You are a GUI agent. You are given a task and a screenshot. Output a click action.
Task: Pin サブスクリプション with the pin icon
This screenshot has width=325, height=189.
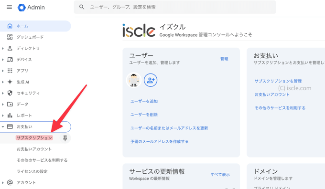pos(65,138)
